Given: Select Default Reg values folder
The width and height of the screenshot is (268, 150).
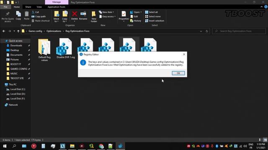Looking at the screenshot, I should [x=44, y=50].
